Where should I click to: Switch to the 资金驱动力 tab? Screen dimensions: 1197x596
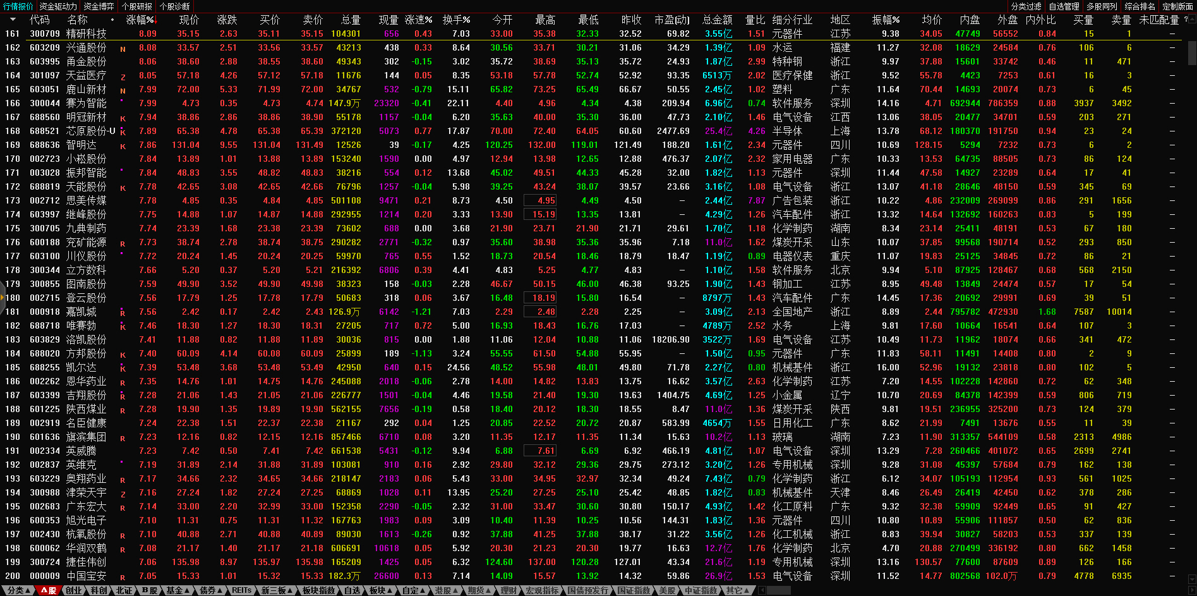pyautogui.click(x=58, y=6)
